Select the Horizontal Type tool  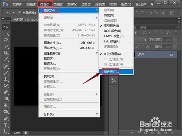pos(5,125)
